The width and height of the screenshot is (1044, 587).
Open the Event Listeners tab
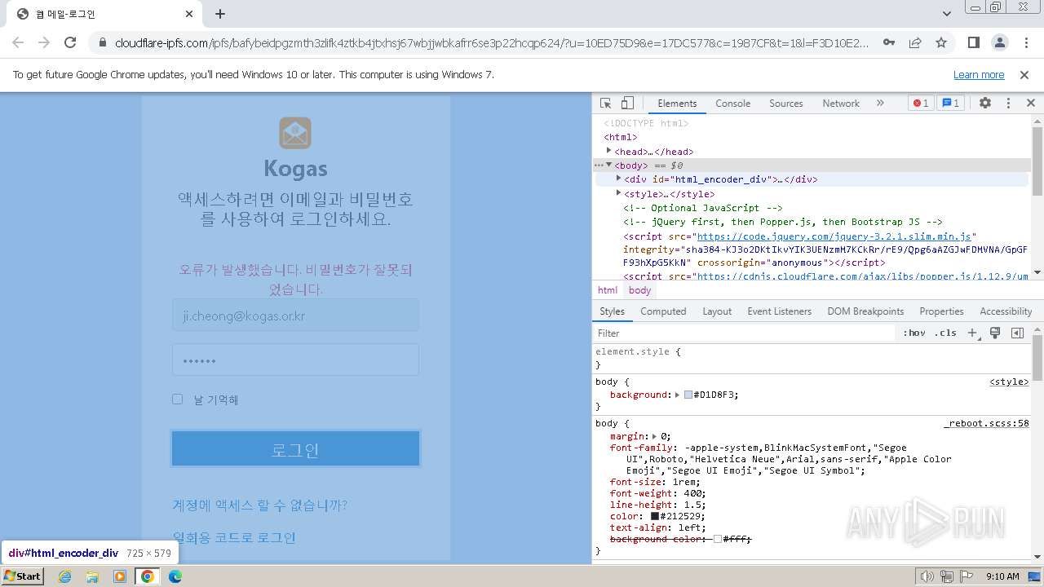(x=779, y=311)
